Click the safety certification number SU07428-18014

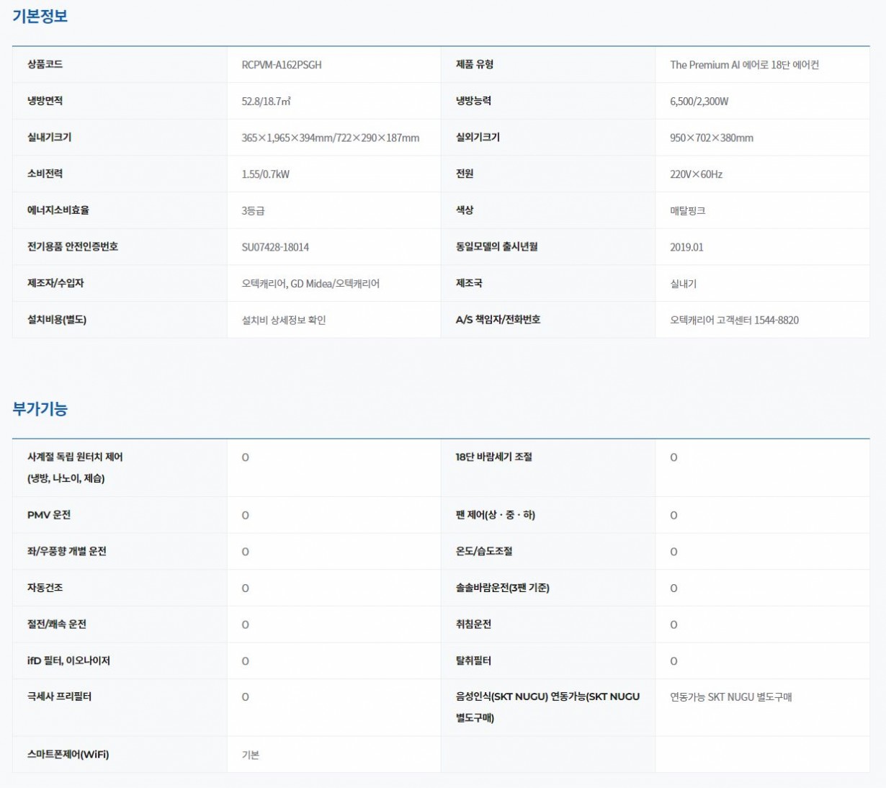(x=275, y=247)
